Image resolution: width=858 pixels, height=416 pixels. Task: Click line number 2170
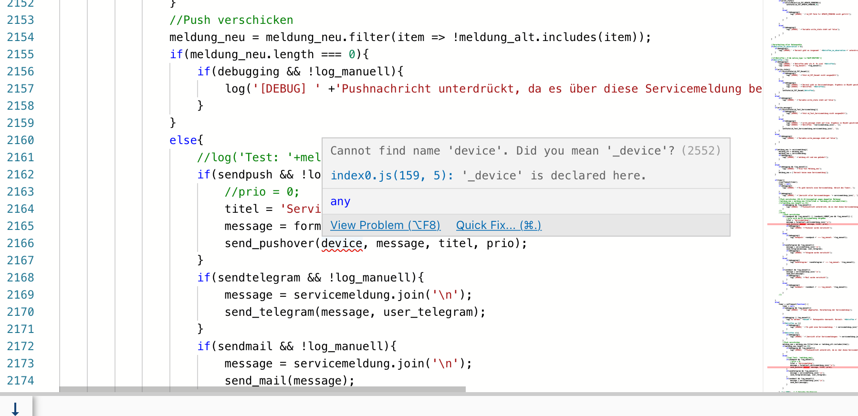[21, 312]
